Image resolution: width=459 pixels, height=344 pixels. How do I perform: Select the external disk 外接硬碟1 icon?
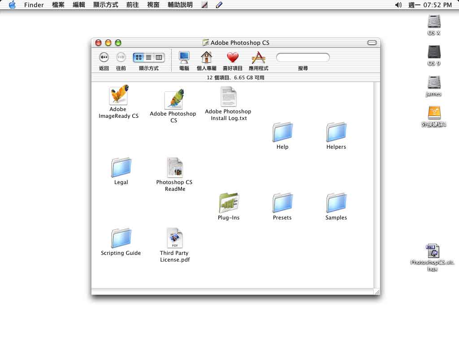click(434, 112)
